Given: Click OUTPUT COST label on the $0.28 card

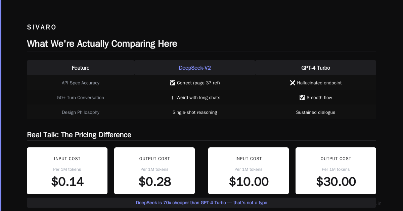Looking at the screenshot, I should pos(154,159).
